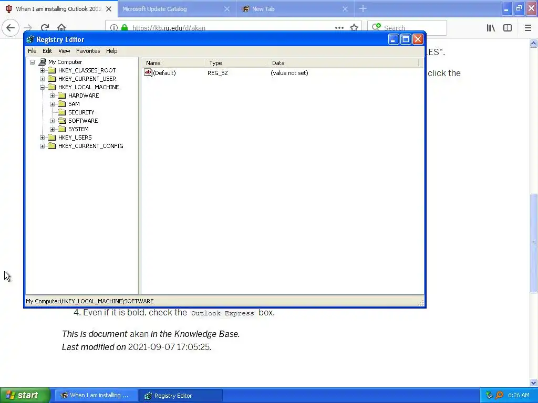Go to Firefox home page
Image resolution: width=538 pixels, height=403 pixels.
point(61,28)
